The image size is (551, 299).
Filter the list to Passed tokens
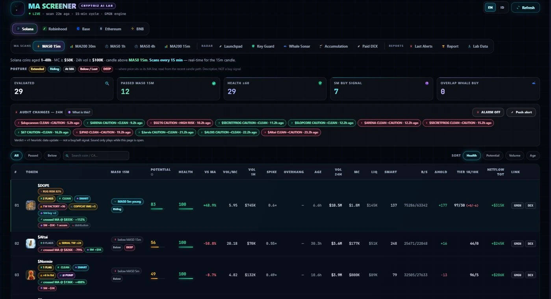click(x=33, y=155)
